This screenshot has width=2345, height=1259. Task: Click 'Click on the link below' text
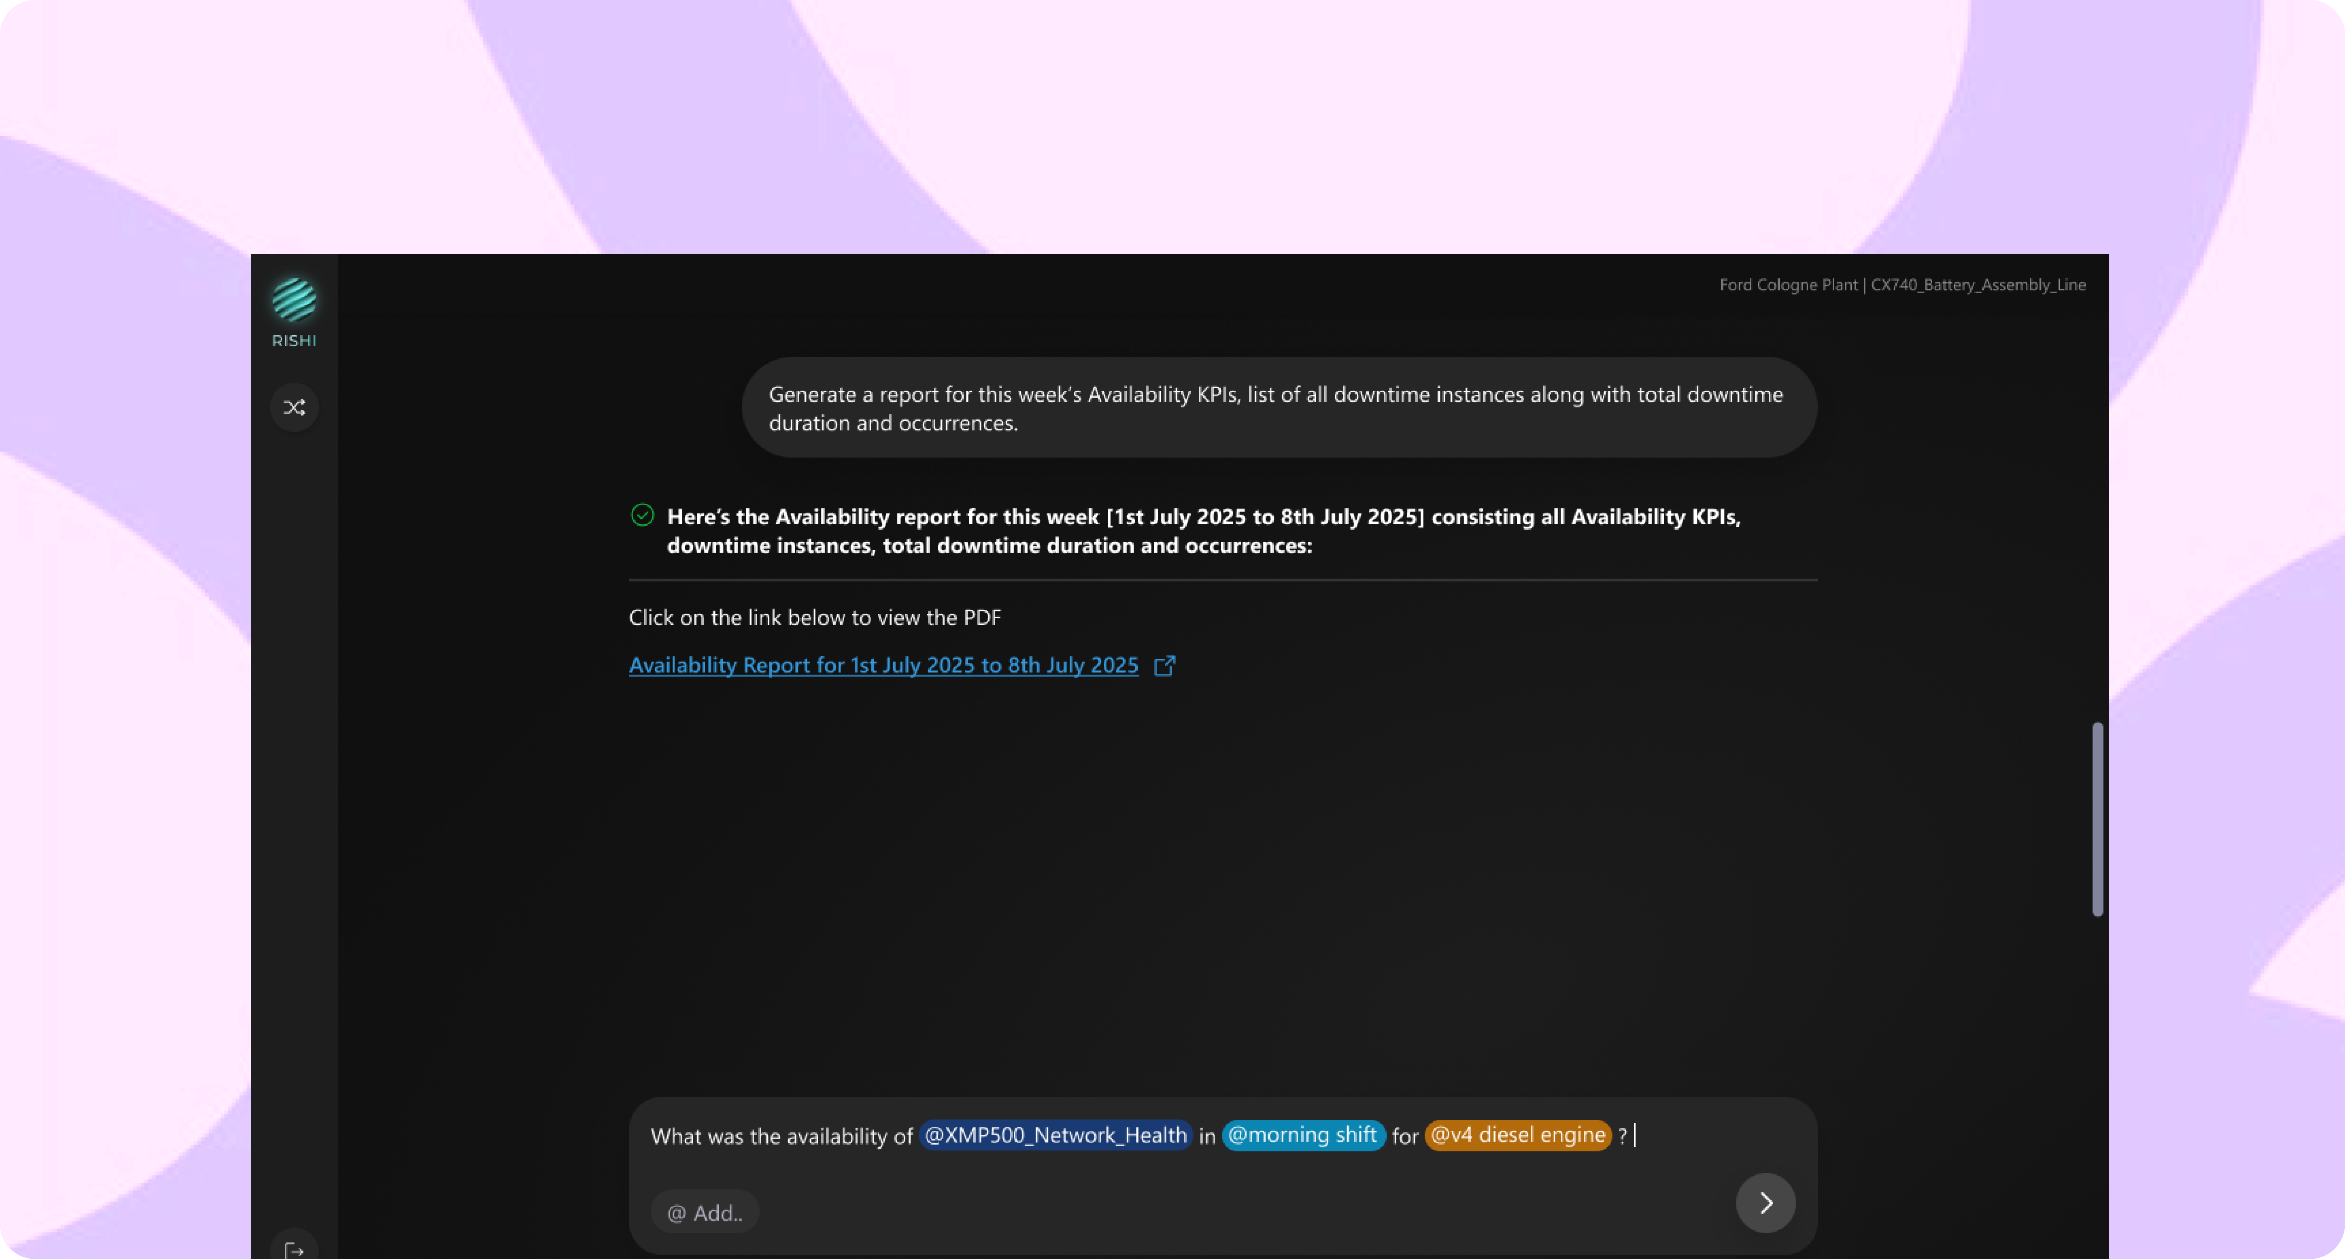pos(815,617)
